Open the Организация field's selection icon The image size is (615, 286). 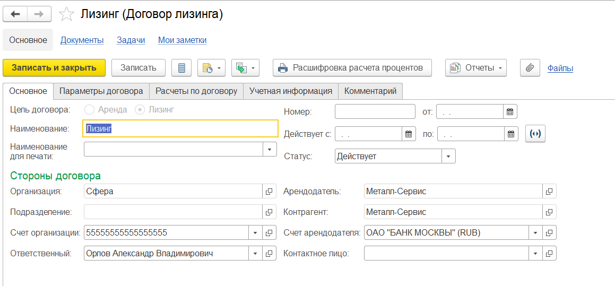(x=269, y=192)
